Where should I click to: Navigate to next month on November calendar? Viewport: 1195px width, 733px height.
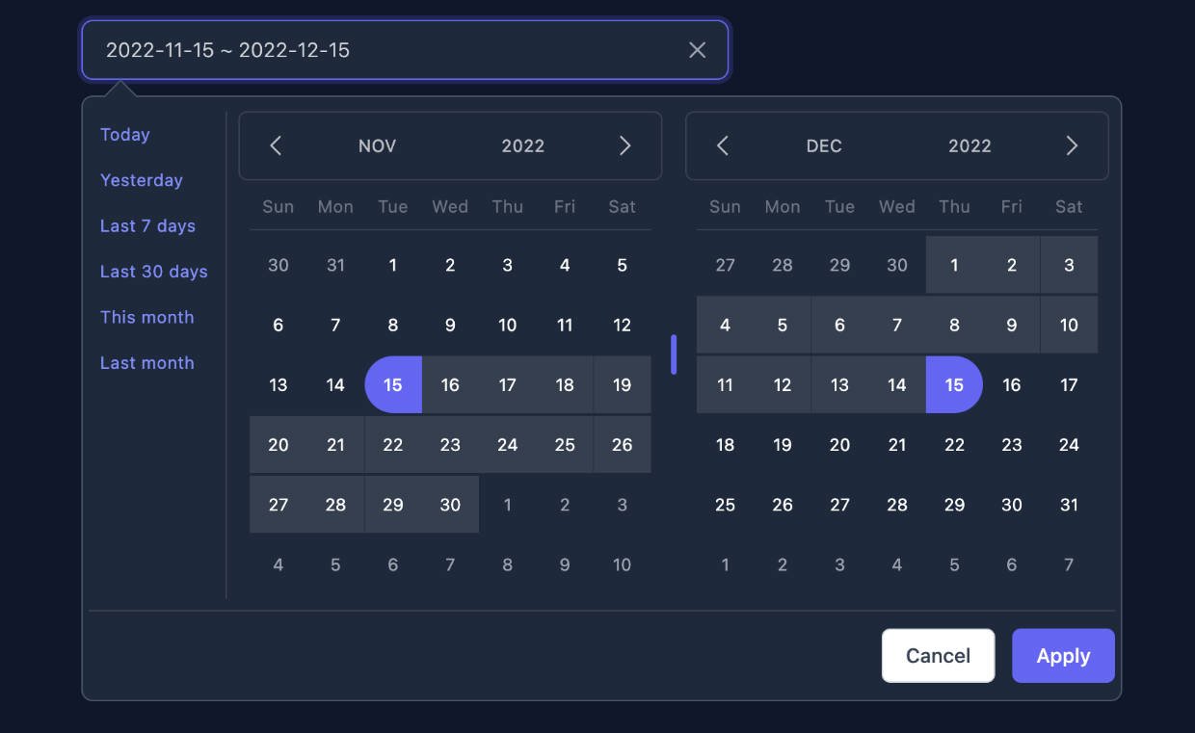(x=625, y=145)
